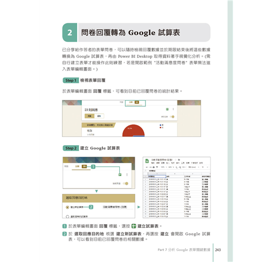
Task: Toggle the accepting-responses switch in the Step 2 panel
Action: pyautogui.click(x=125, y=183)
